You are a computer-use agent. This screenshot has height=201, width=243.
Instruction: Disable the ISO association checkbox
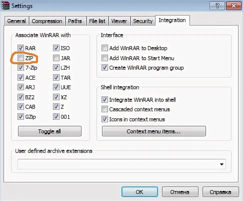click(56, 48)
